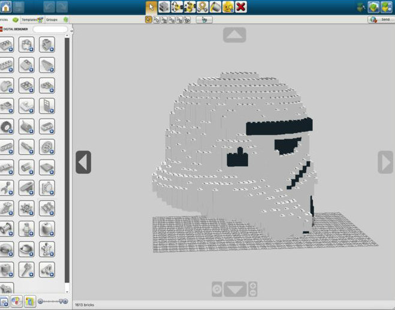Select the Clone brick tool

[164, 7]
